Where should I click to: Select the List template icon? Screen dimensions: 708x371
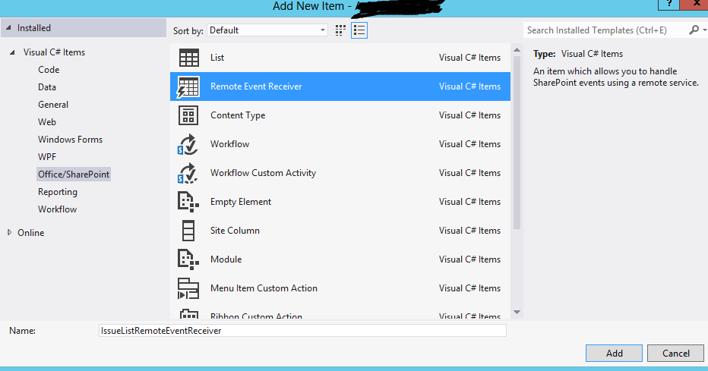pyautogui.click(x=188, y=58)
